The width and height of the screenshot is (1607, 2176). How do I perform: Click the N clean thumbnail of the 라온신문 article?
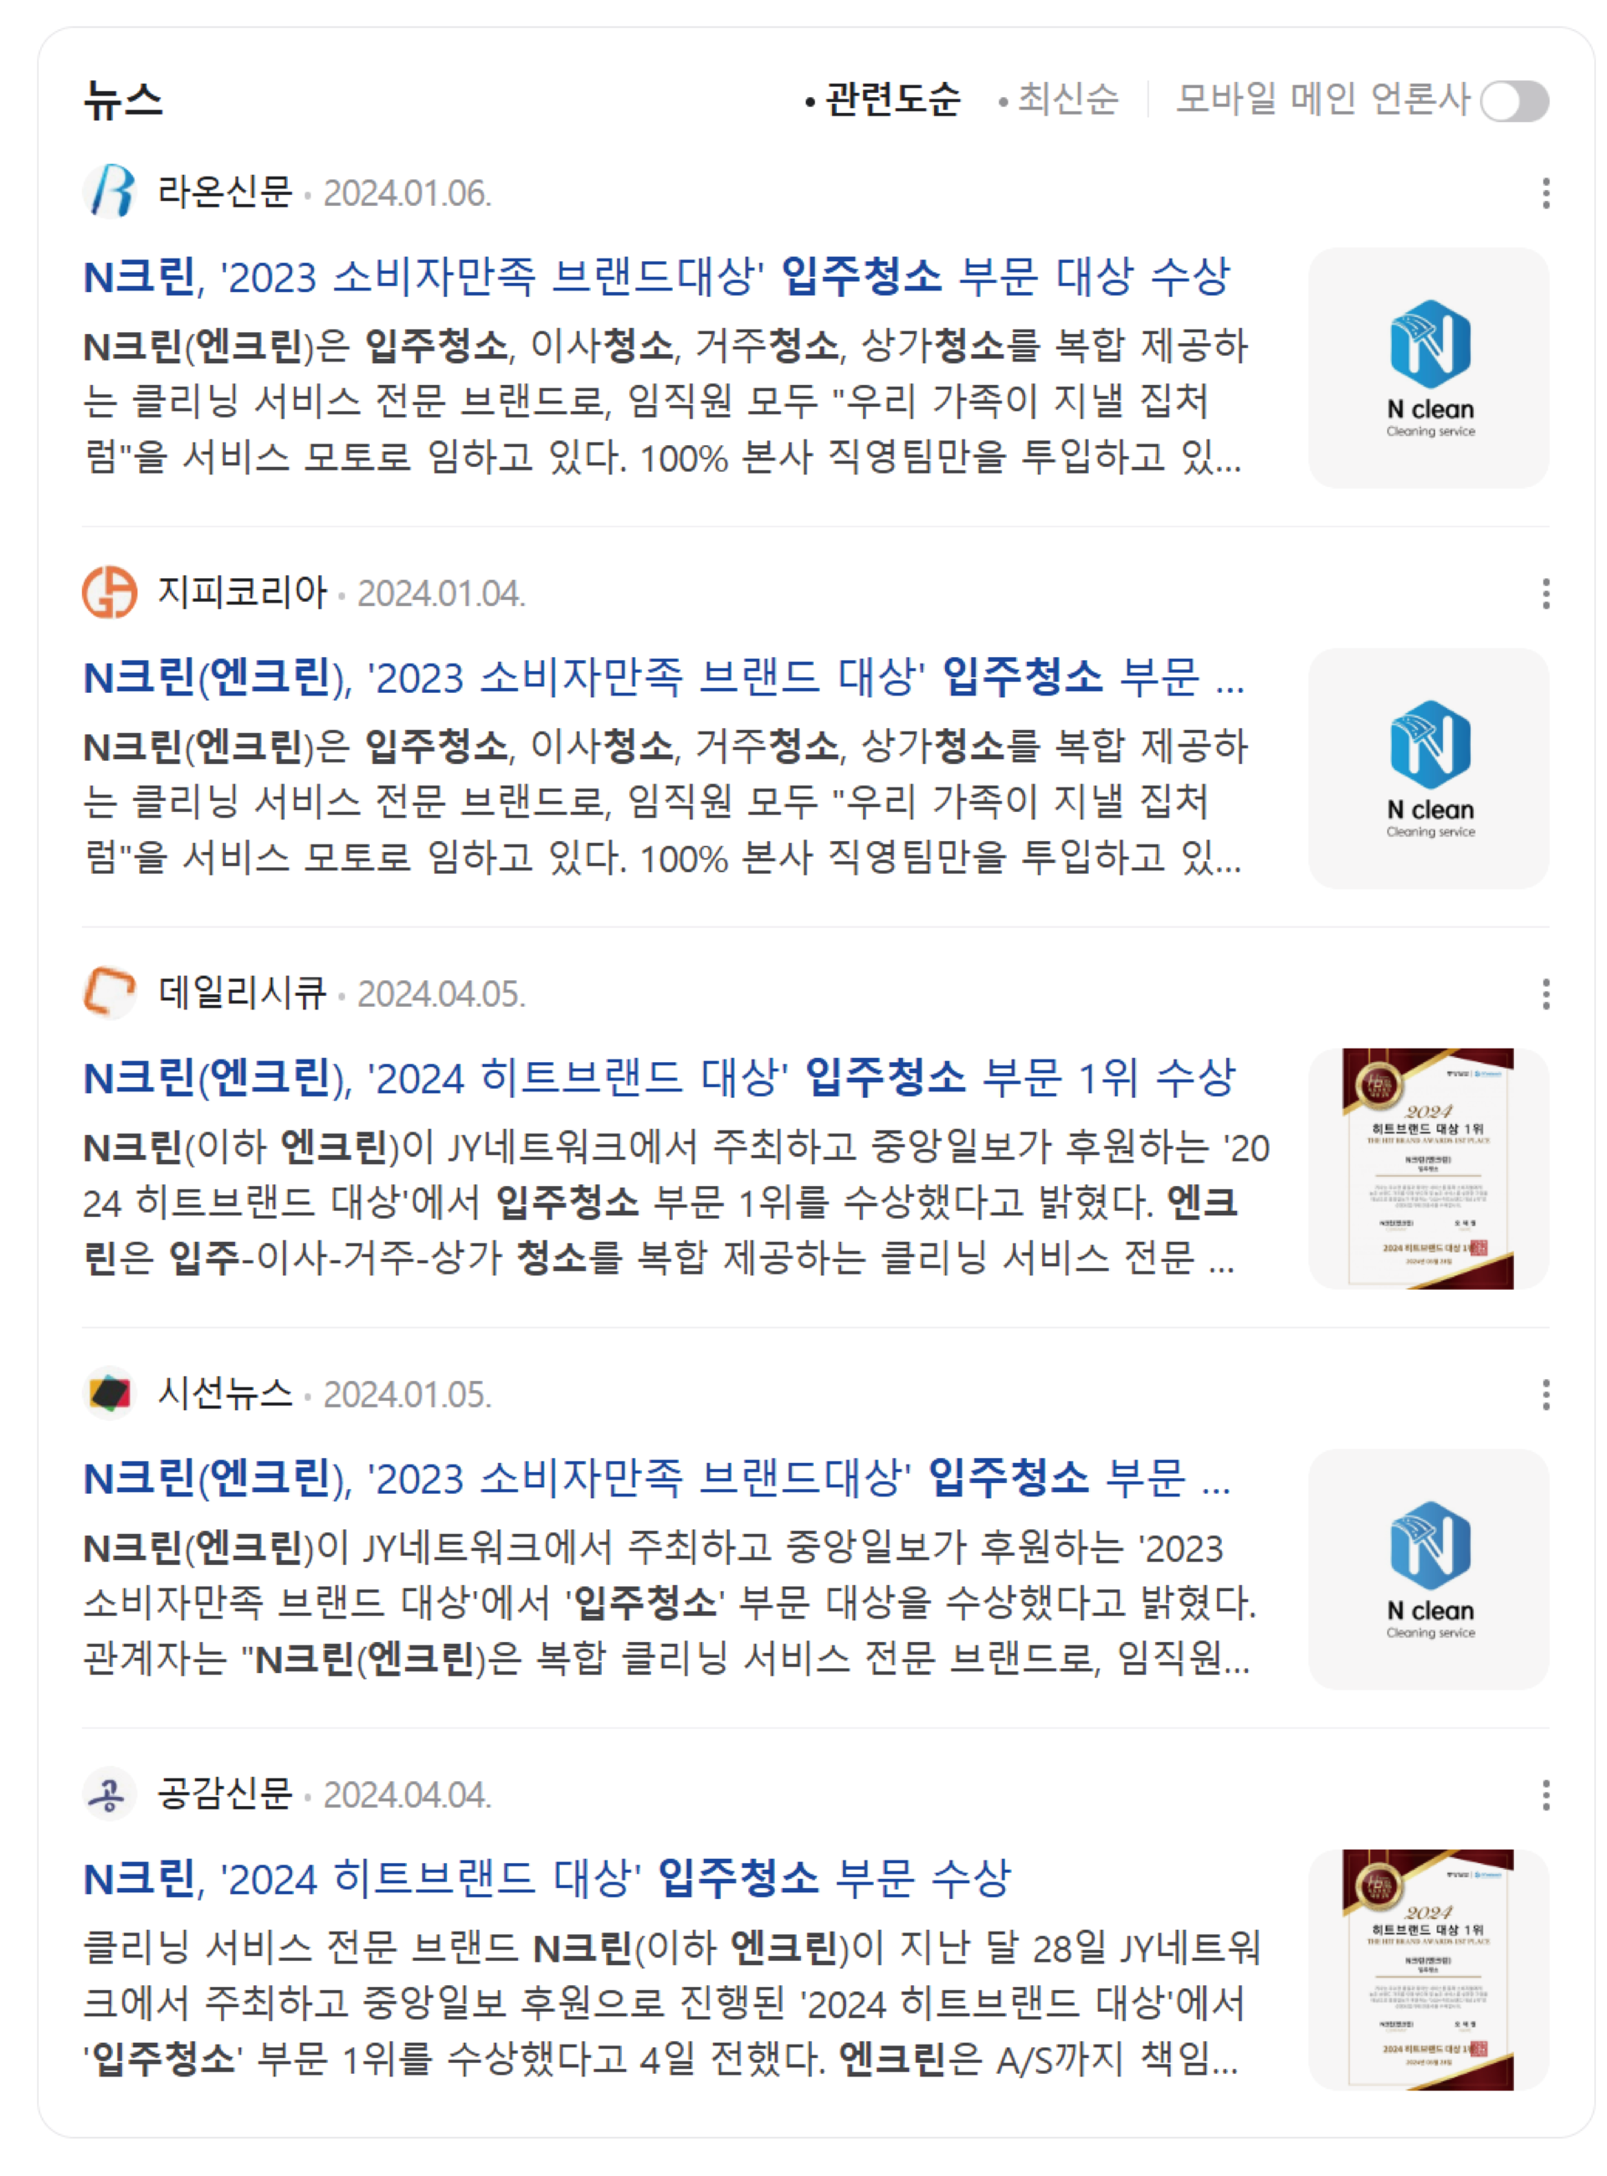click(x=1429, y=367)
